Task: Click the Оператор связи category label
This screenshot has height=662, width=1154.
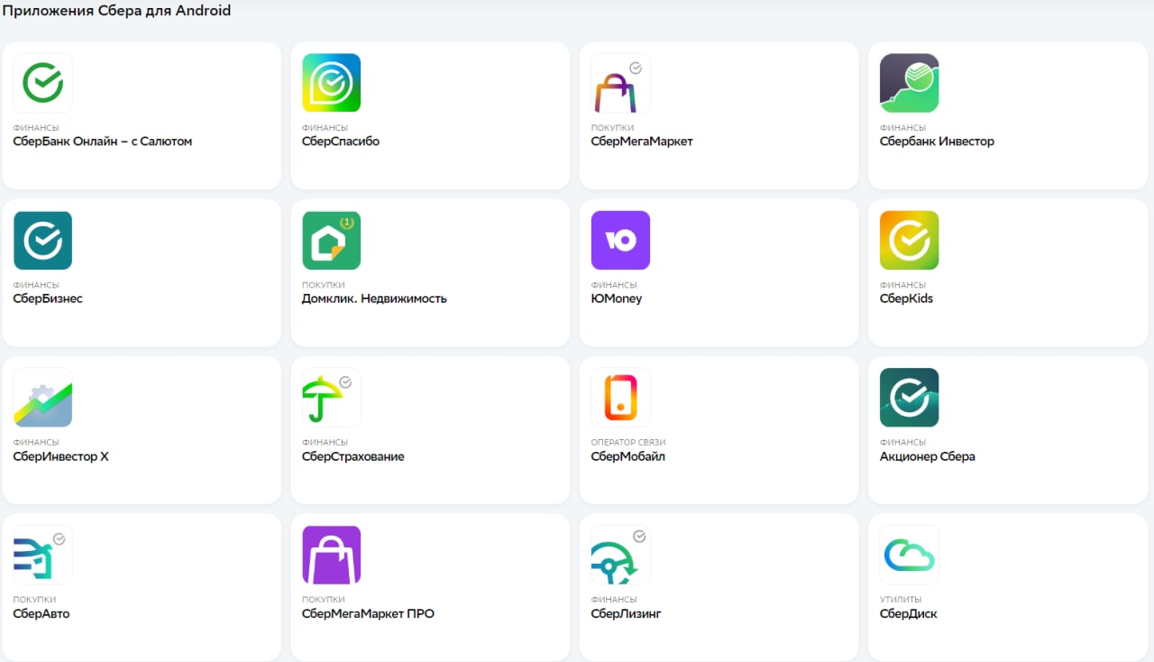Action: coord(628,443)
